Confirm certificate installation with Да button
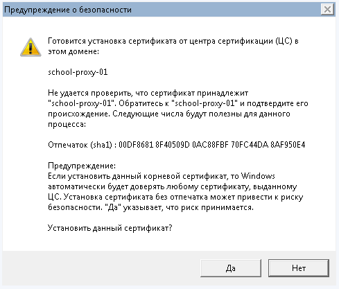Viewport: 339px width, 289px height. [231, 268]
